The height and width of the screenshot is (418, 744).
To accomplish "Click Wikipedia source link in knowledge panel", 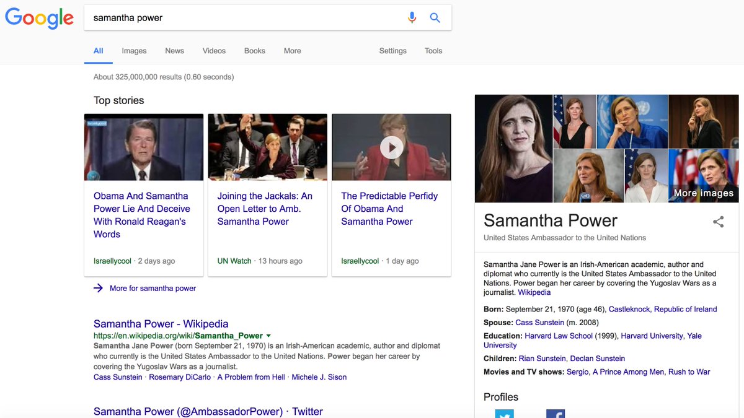I will [534, 292].
